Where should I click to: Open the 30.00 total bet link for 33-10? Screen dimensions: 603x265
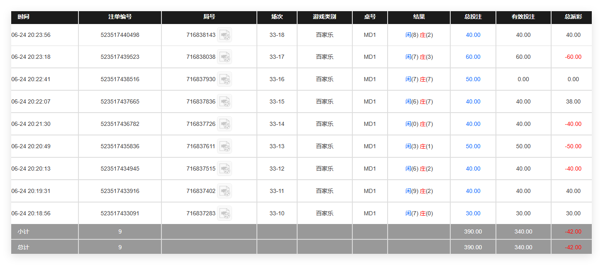point(473,213)
